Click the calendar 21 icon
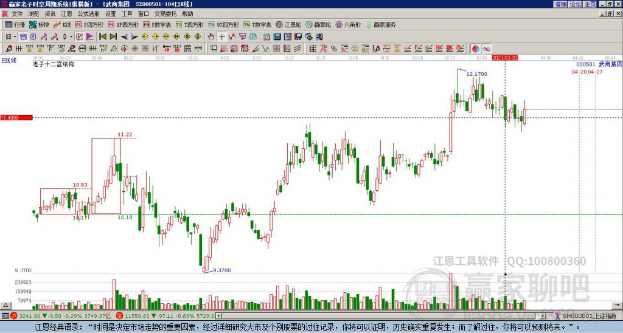Viewport: 623px width, 333px height. 266,37
